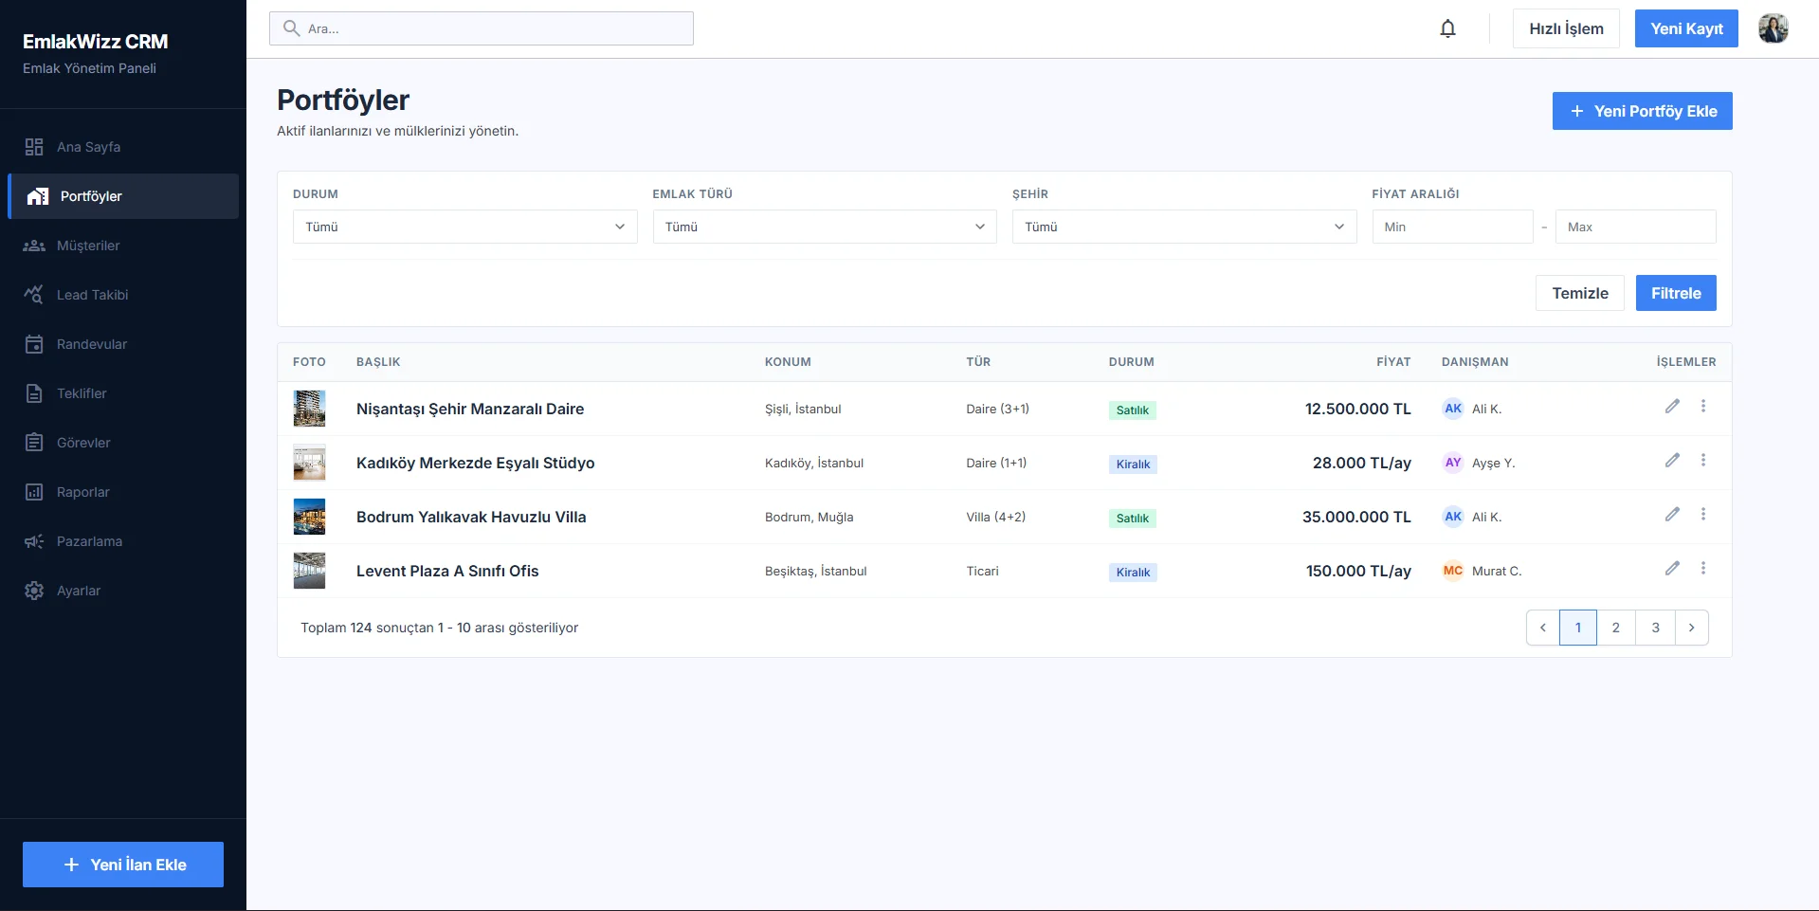1819x911 pixels.
Task: Click the 12.500.000 TL price
Action: tap(1357, 409)
